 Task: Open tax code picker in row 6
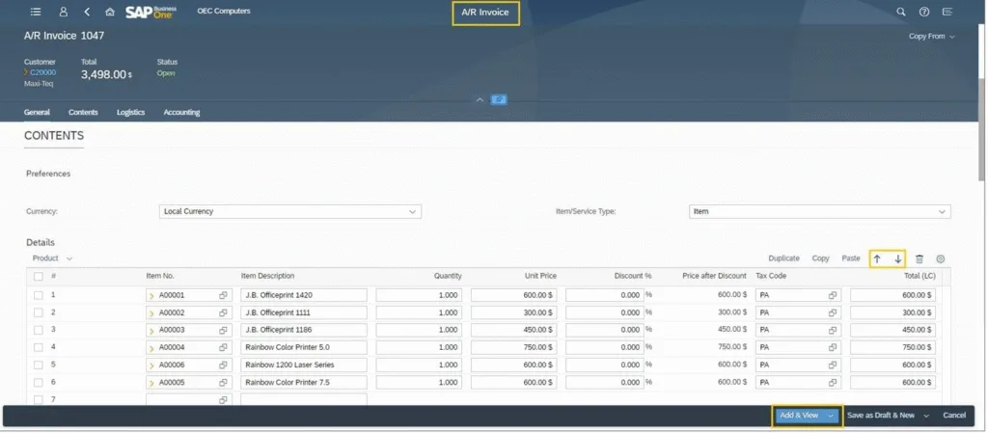pyautogui.click(x=833, y=383)
